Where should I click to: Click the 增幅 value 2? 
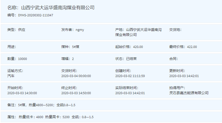pos(73,59)
